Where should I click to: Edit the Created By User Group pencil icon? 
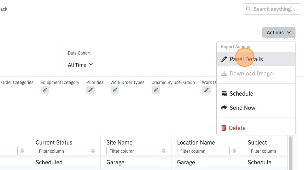point(156,90)
